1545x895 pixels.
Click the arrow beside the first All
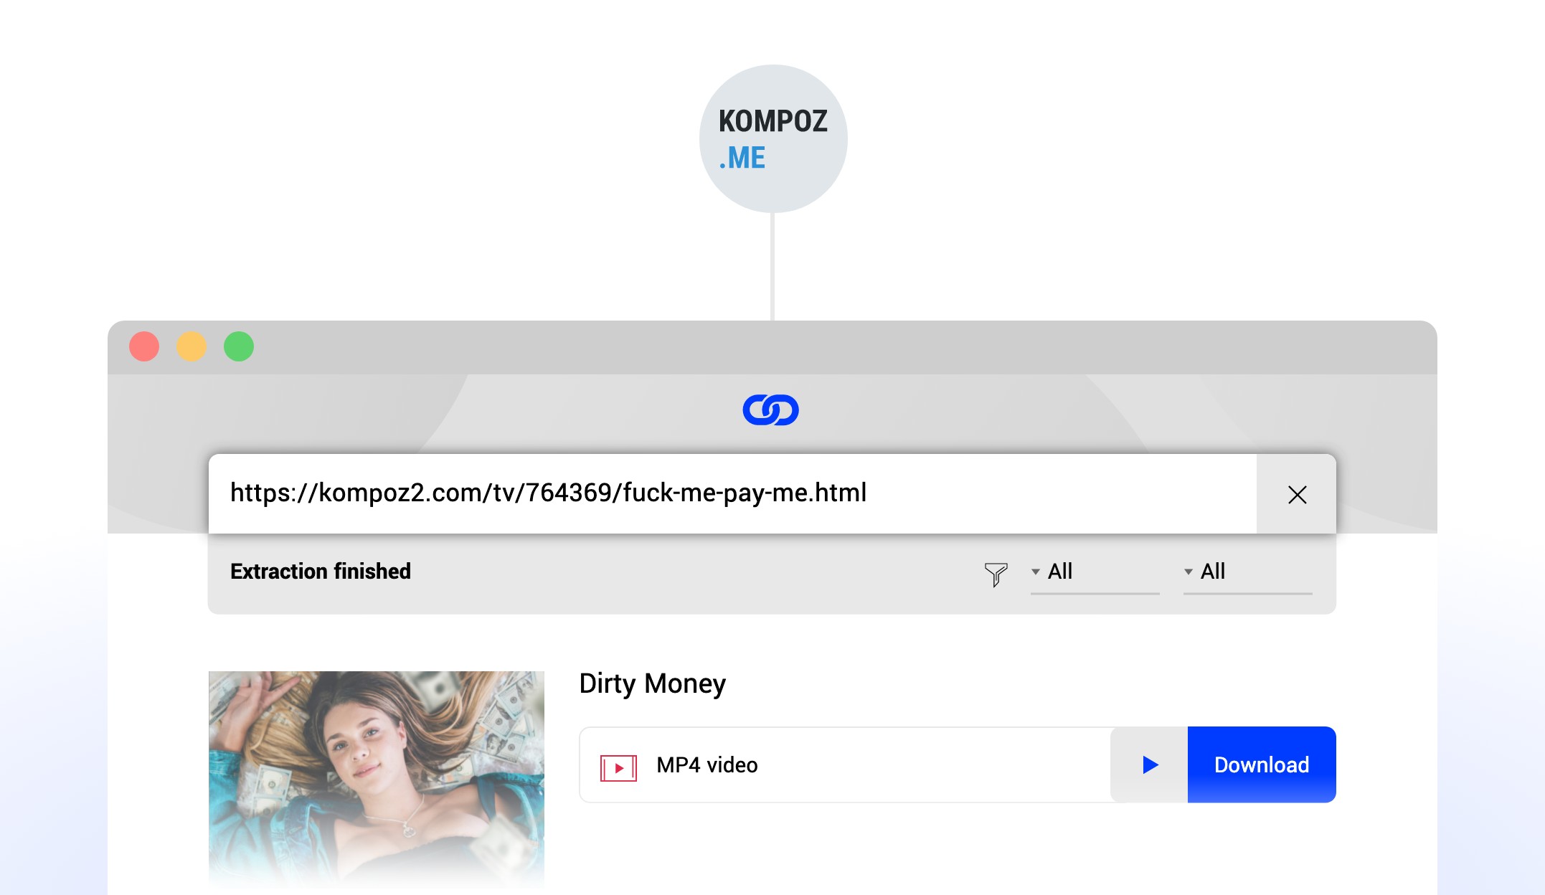click(1036, 572)
